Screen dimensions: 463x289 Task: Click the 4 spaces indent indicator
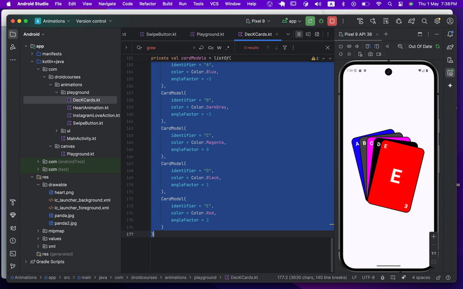(x=421, y=278)
